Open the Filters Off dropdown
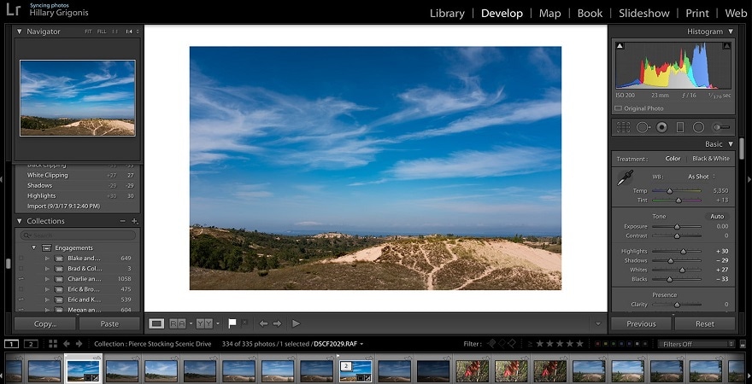The width and height of the screenshot is (752, 384). (695, 344)
